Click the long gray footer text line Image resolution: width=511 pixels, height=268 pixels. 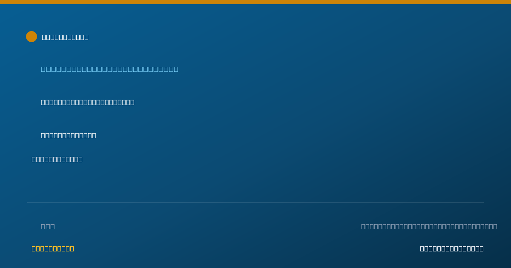coord(429,226)
